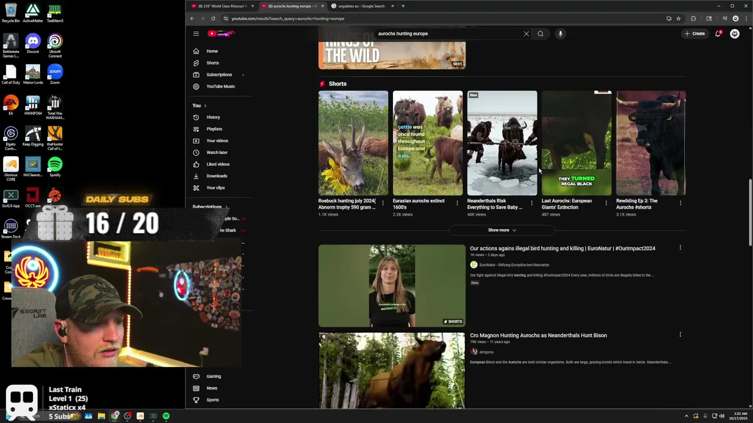Clear the search box with the X icon

point(526,33)
